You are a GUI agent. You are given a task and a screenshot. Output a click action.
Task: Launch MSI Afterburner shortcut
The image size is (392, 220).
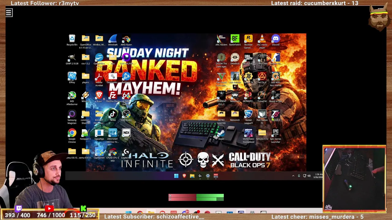(72, 98)
